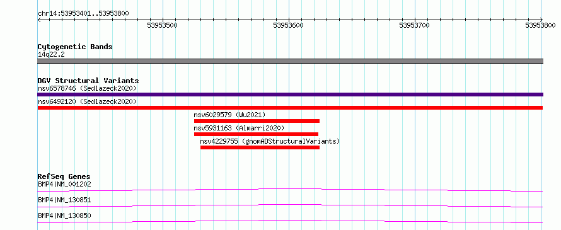Click the red nsv6492120 variant bar

click(x=290, y=108)
